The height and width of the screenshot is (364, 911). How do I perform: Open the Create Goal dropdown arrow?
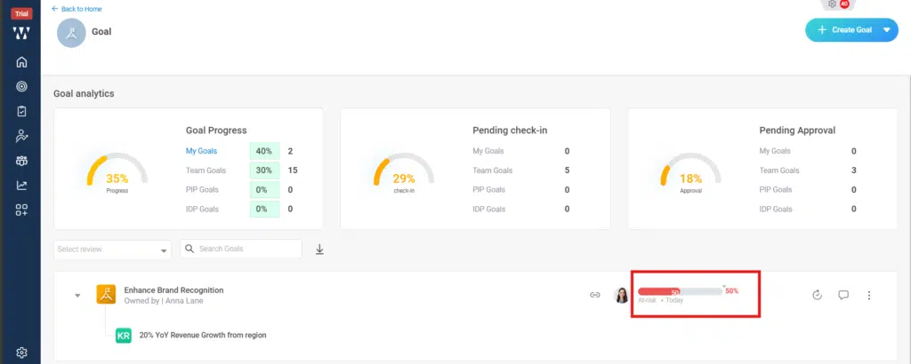887,30
